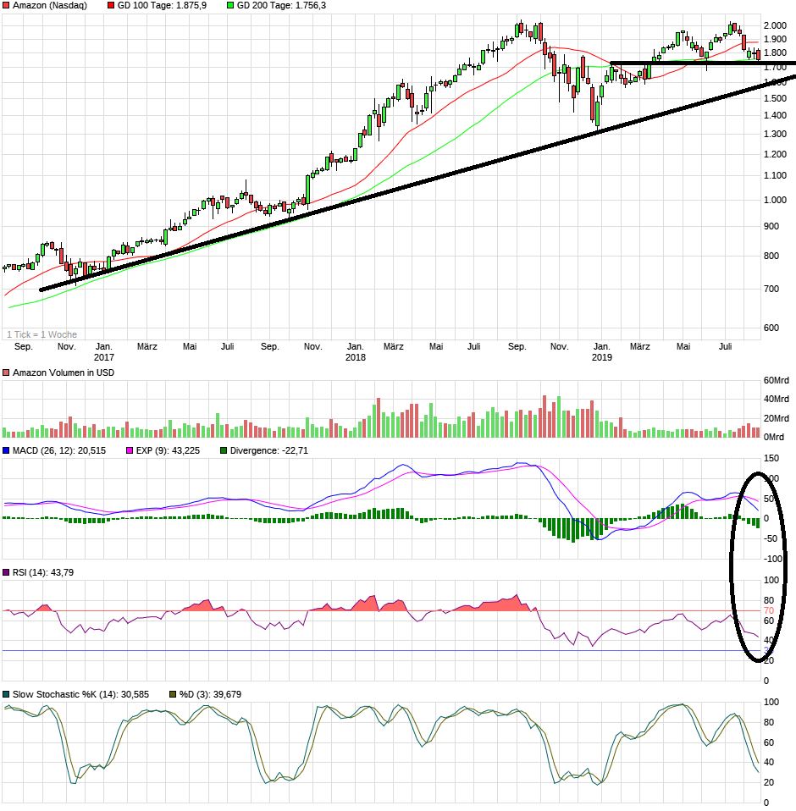796x811 pixels.
Task: Click the MACD histogram trough near Nov. 2018
Action: coord(573,530)
